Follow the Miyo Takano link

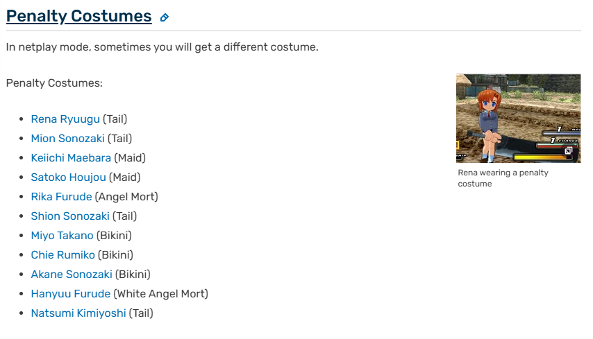(62, 236)
